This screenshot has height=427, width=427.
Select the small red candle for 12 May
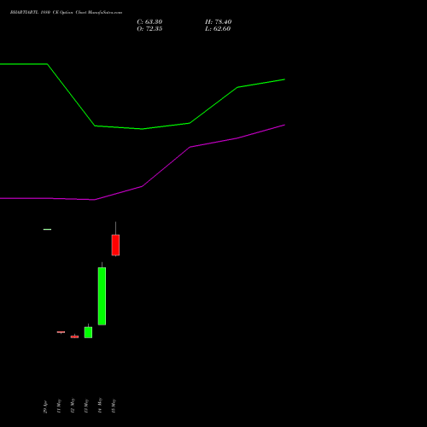click(74, 336)
